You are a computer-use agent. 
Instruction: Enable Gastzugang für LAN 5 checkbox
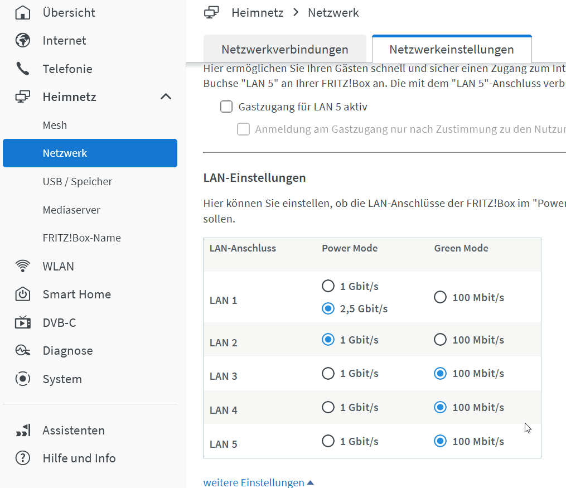pyautogui.click(x=226, y=107)
